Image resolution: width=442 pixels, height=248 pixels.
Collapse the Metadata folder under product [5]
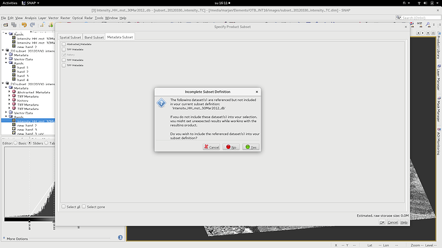click(6, 88)
